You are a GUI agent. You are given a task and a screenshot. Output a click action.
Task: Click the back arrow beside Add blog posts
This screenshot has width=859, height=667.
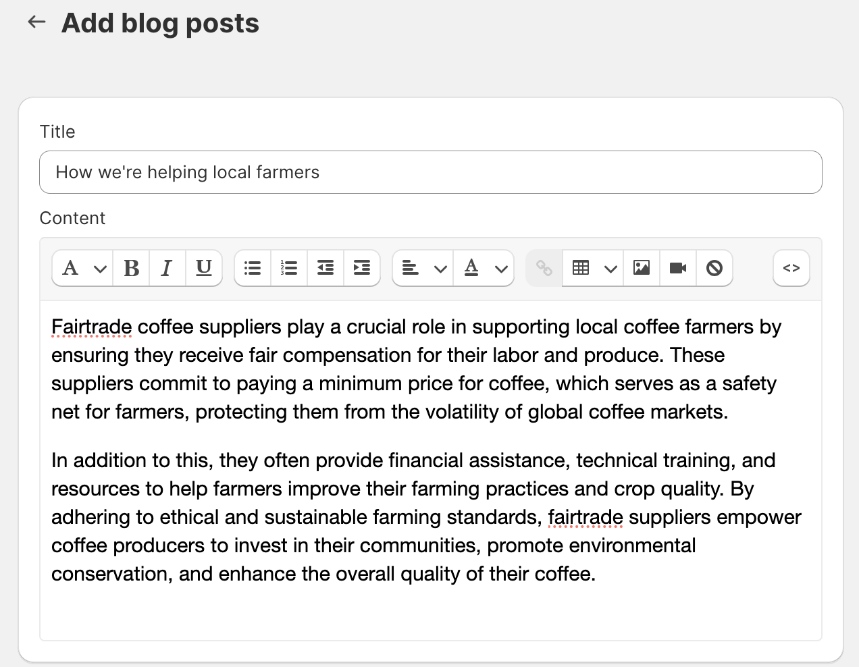(x=36, y=22)
